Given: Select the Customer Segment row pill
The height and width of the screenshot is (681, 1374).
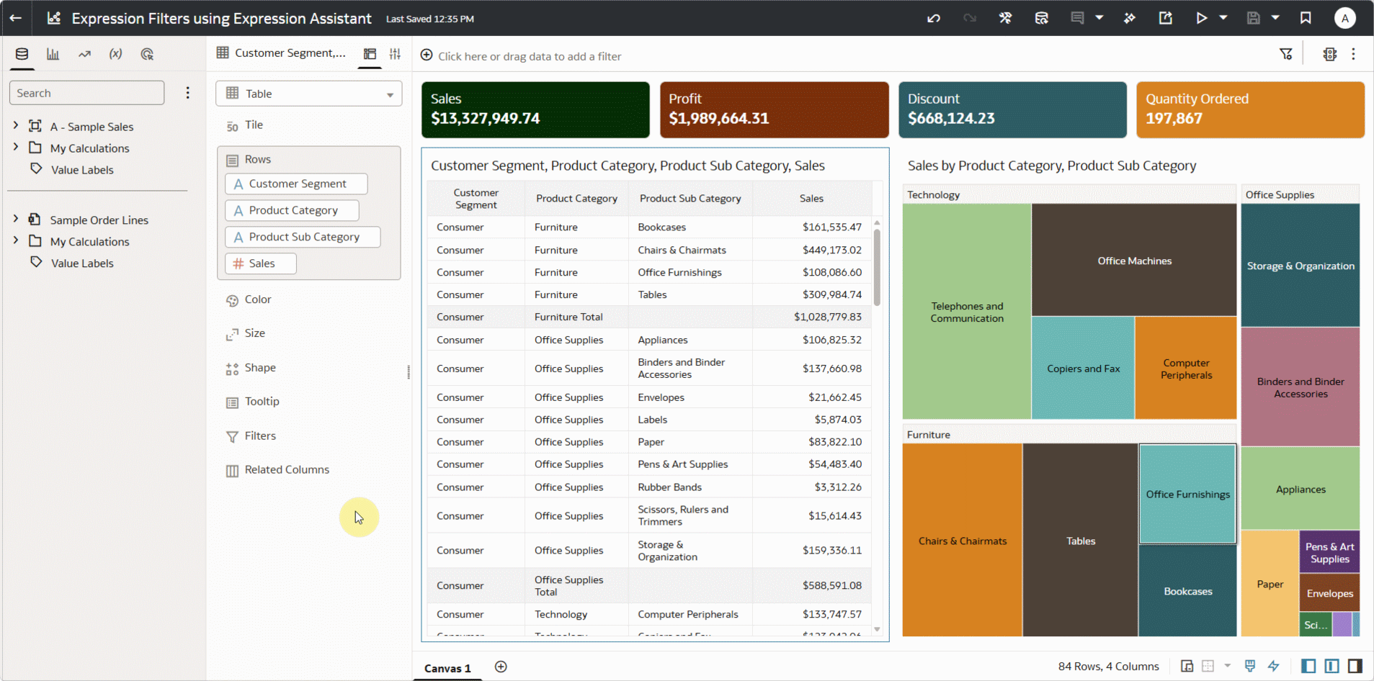Looking at the screenshot, I should tap(296, 184).
